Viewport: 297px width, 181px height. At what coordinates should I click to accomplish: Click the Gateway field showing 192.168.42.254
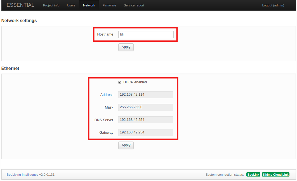pyautogui.click(x=145, y=132)
